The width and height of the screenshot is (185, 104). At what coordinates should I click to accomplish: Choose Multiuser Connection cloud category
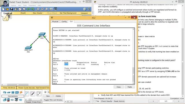click(x=21, y=100)
